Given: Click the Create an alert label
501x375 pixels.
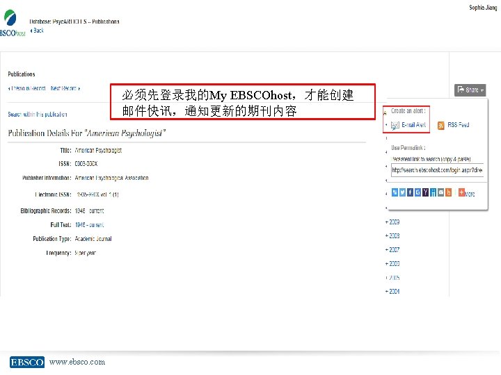Looking at the screenshot, I should pyautogui.click(x=408, y=111).
